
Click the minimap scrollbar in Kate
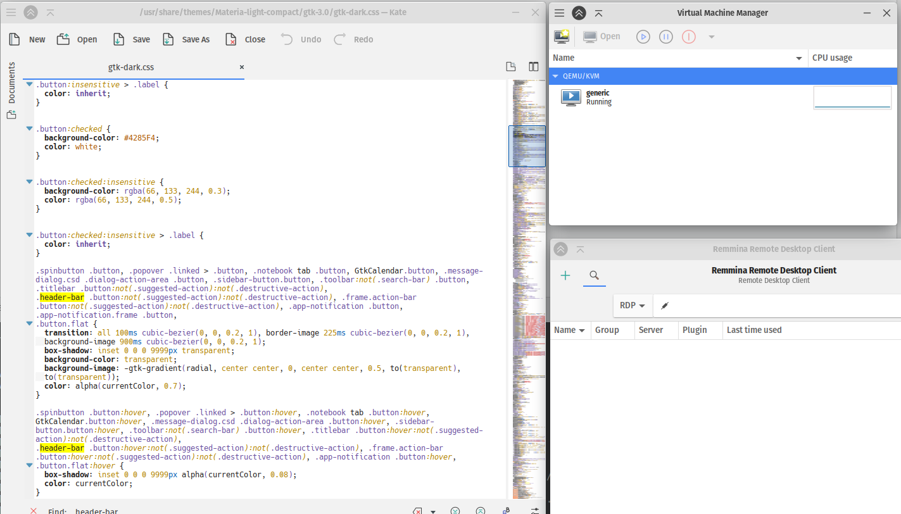click(x=527, y=146)
